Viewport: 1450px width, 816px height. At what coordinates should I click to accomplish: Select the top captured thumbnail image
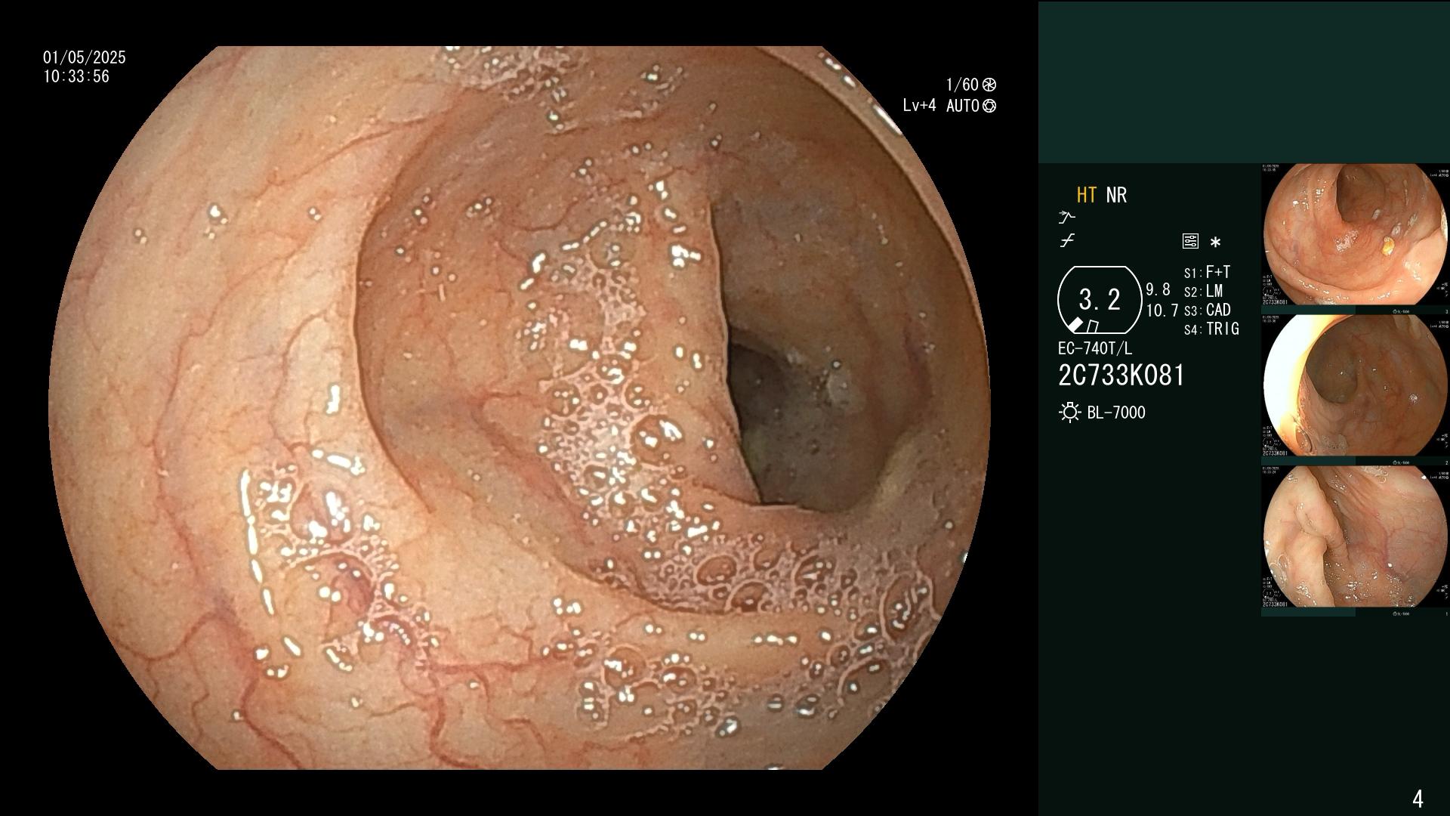click(1355, 235)
